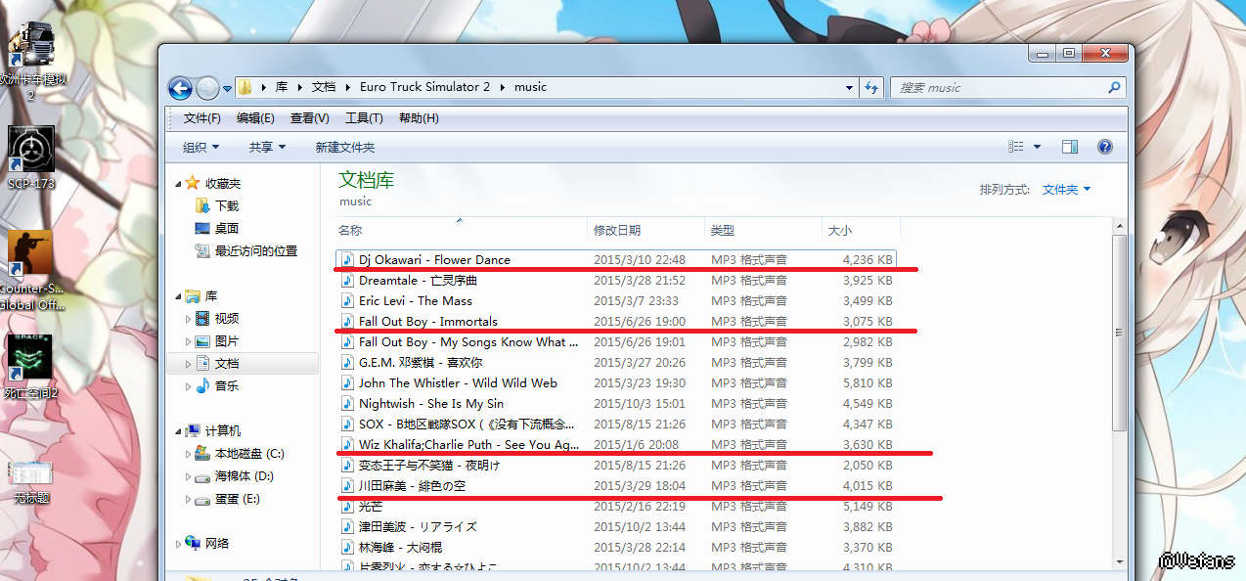Click the search music input field
Viewport: 1246px width, 581px height.
(x=998, y=87)
